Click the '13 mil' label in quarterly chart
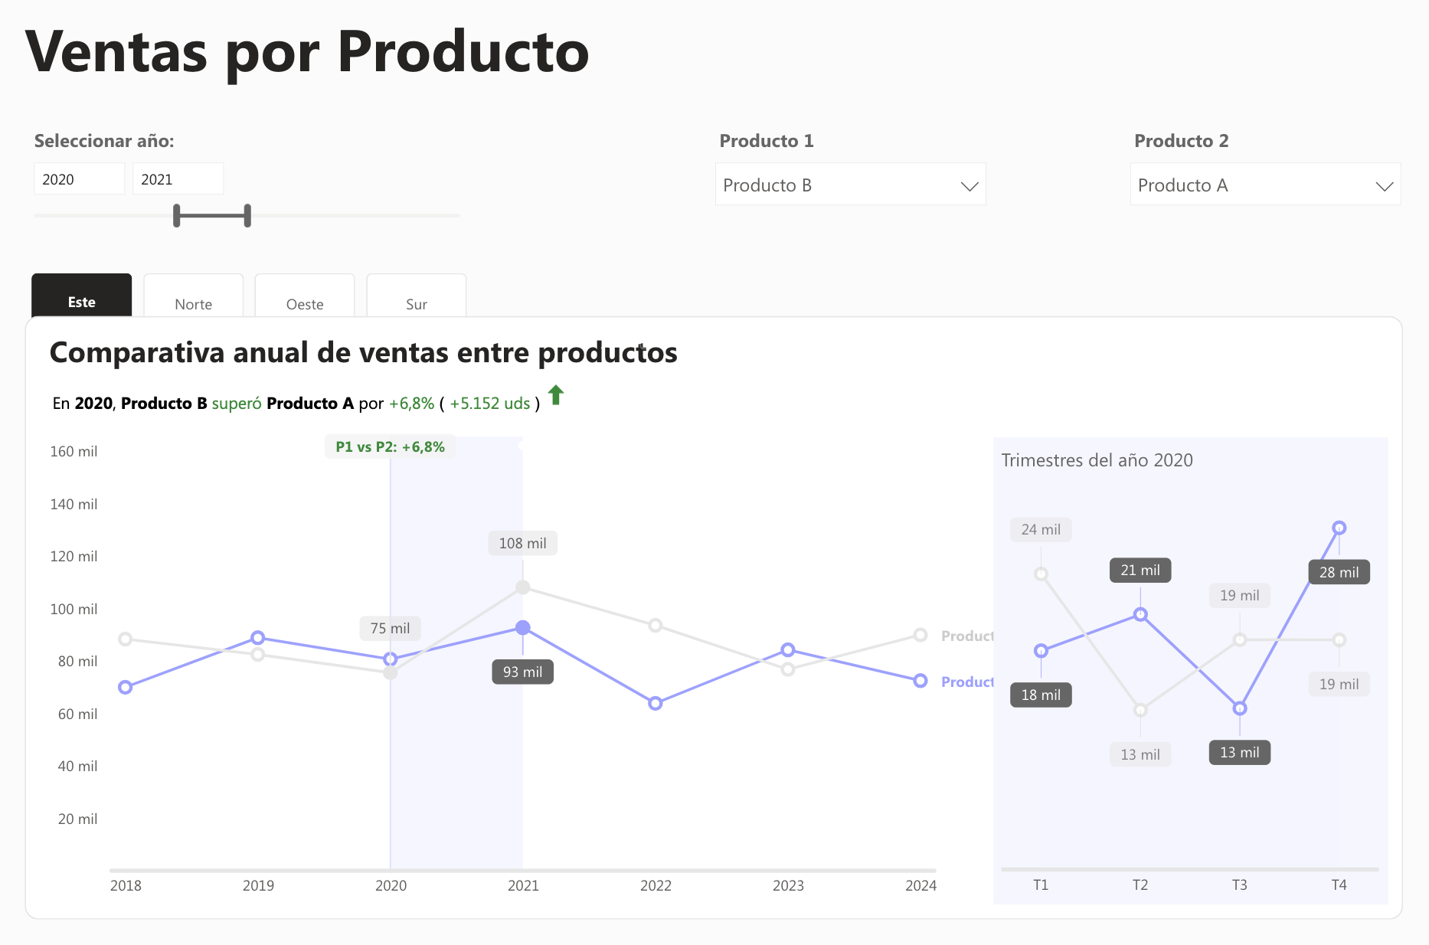1429x945 pixels. [x=1239, y=752]
